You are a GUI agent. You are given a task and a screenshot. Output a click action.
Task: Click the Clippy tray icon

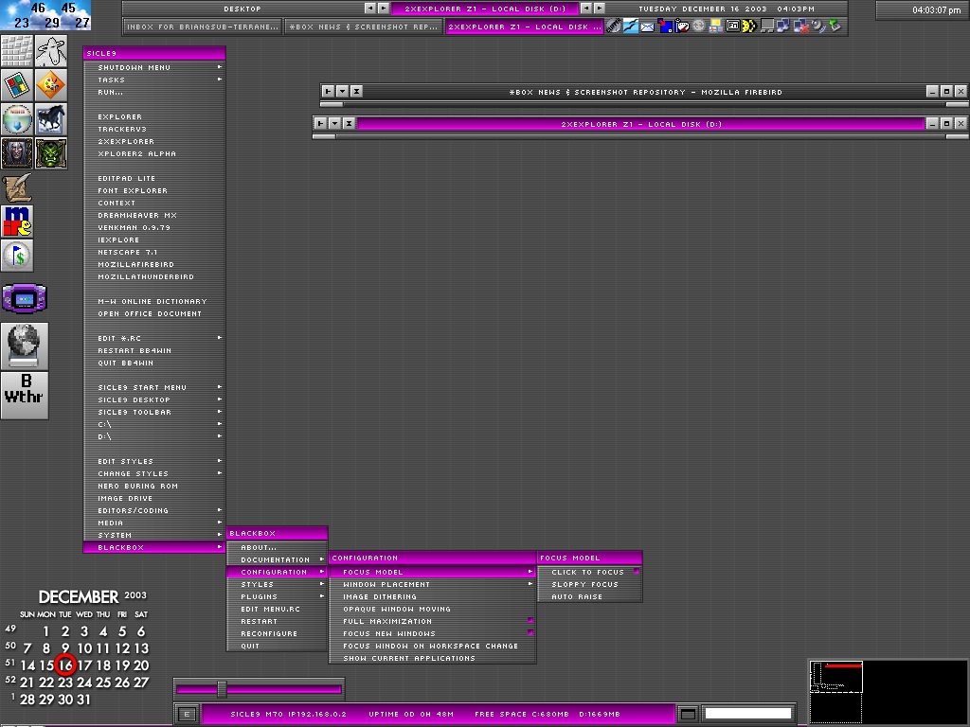point(613,26)
